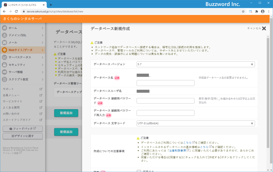273x172 pixels.
Task: Reload the page with refresh icon
Action: click(16, 12)
